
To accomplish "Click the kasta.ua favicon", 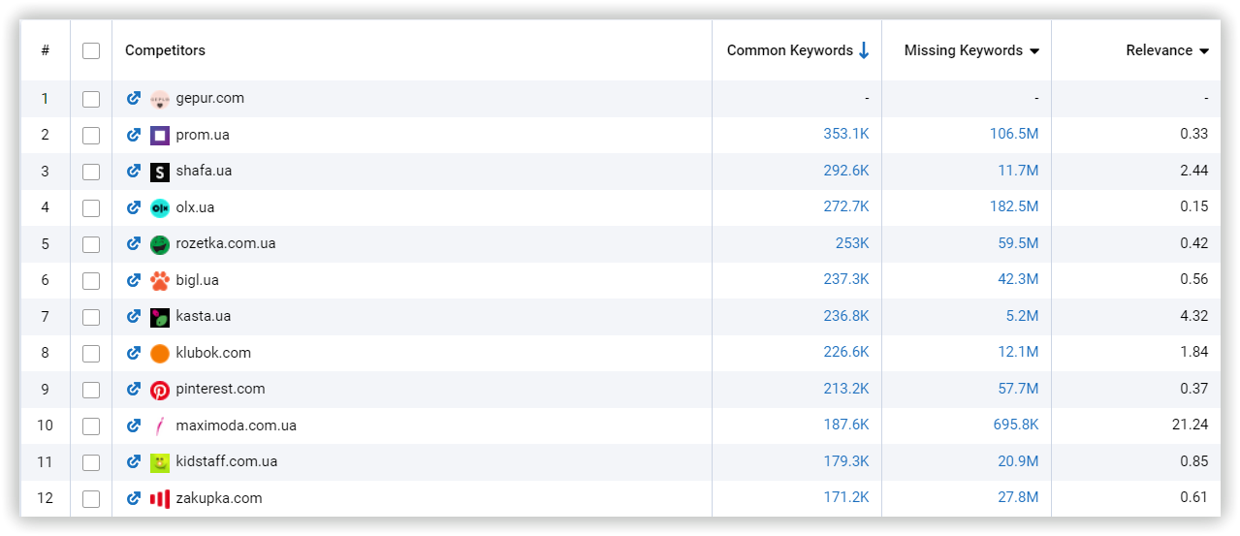I will 160,317.
